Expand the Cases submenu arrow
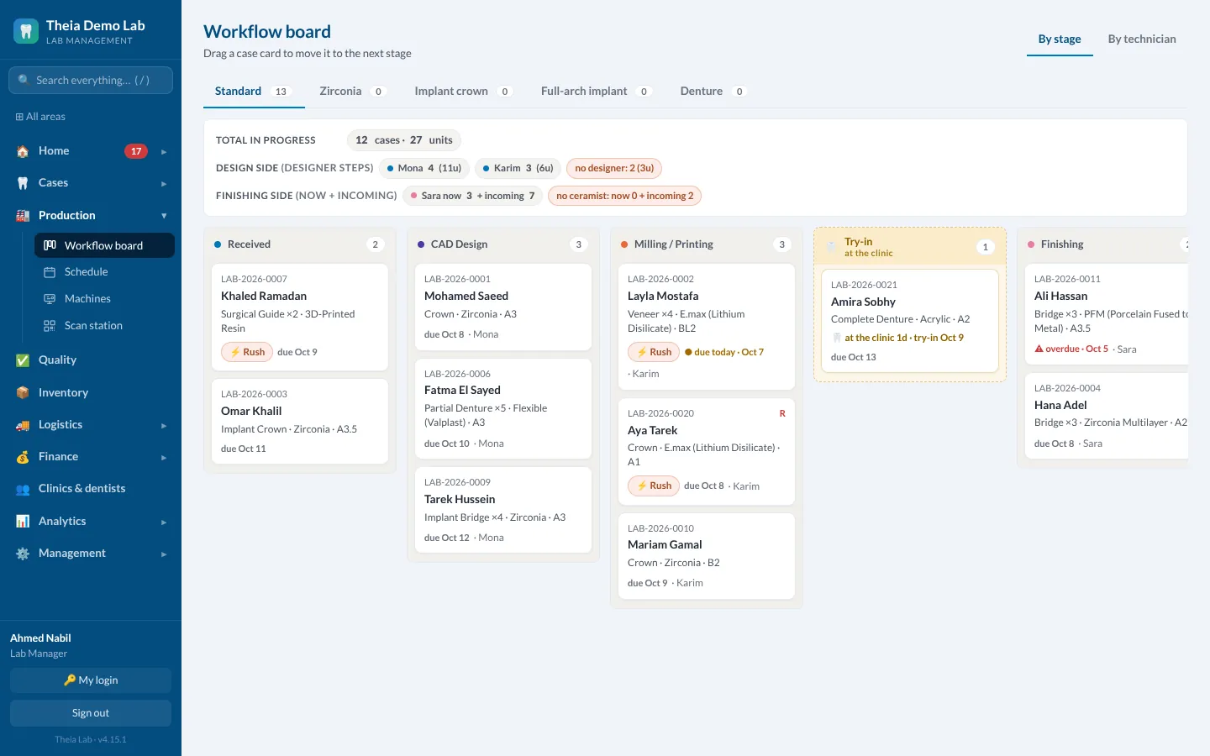The image size is (1210, 756). 164,184
